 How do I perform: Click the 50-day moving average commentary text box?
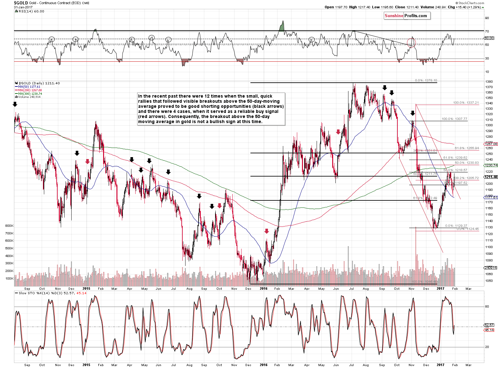tap(211, 109)
